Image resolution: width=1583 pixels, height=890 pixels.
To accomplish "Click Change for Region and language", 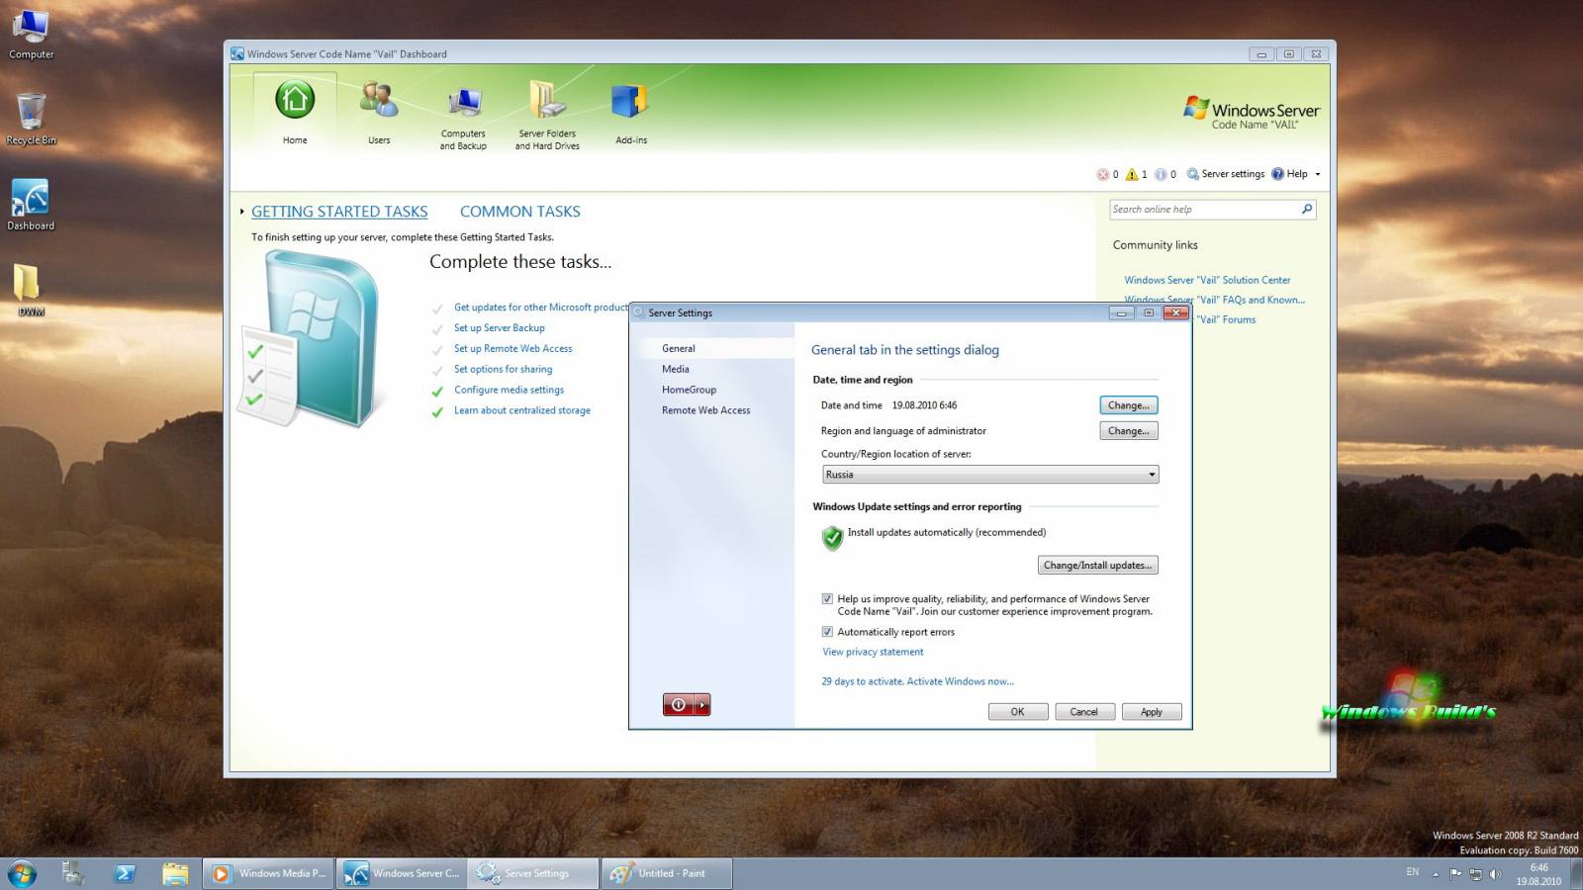I will click(x=1129, y=431).
